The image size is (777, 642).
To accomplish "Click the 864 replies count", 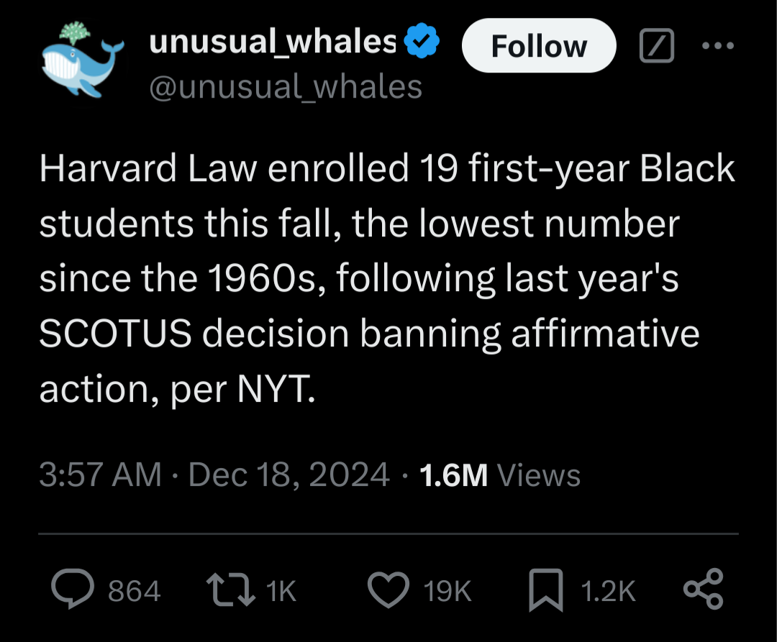I will pos(135,591).
